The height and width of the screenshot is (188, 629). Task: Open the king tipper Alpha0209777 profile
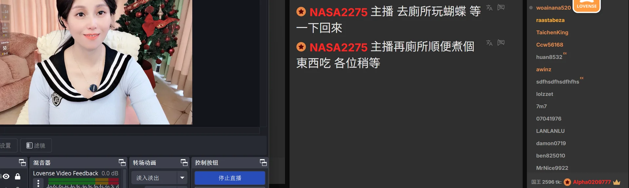(592, 182)
